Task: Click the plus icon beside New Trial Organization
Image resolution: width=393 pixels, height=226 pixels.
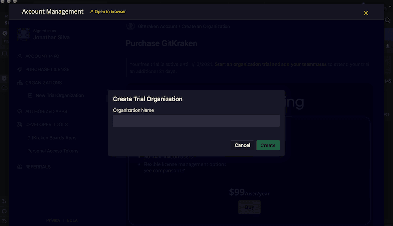Action: [x=30, y=95]
